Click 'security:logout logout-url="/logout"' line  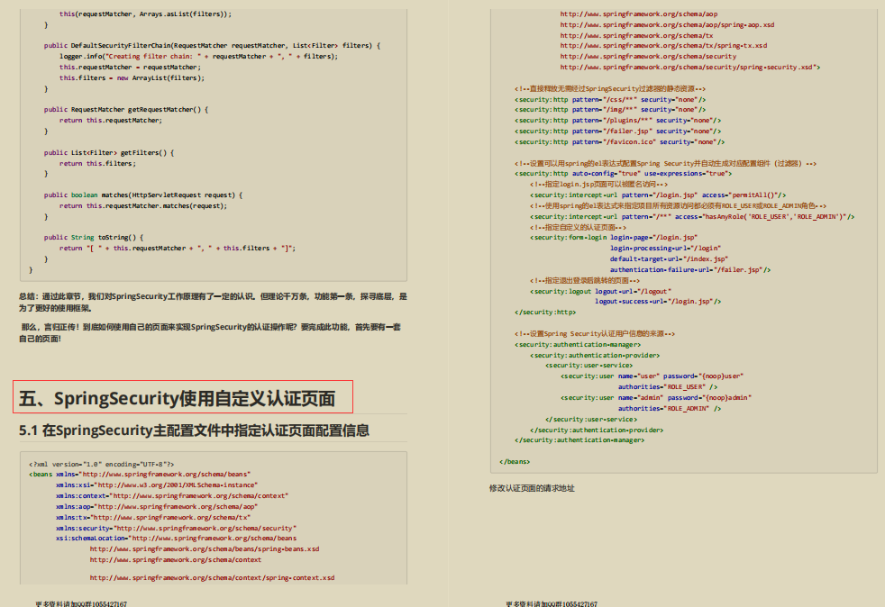pyautogui.click(x=600, y=292)
